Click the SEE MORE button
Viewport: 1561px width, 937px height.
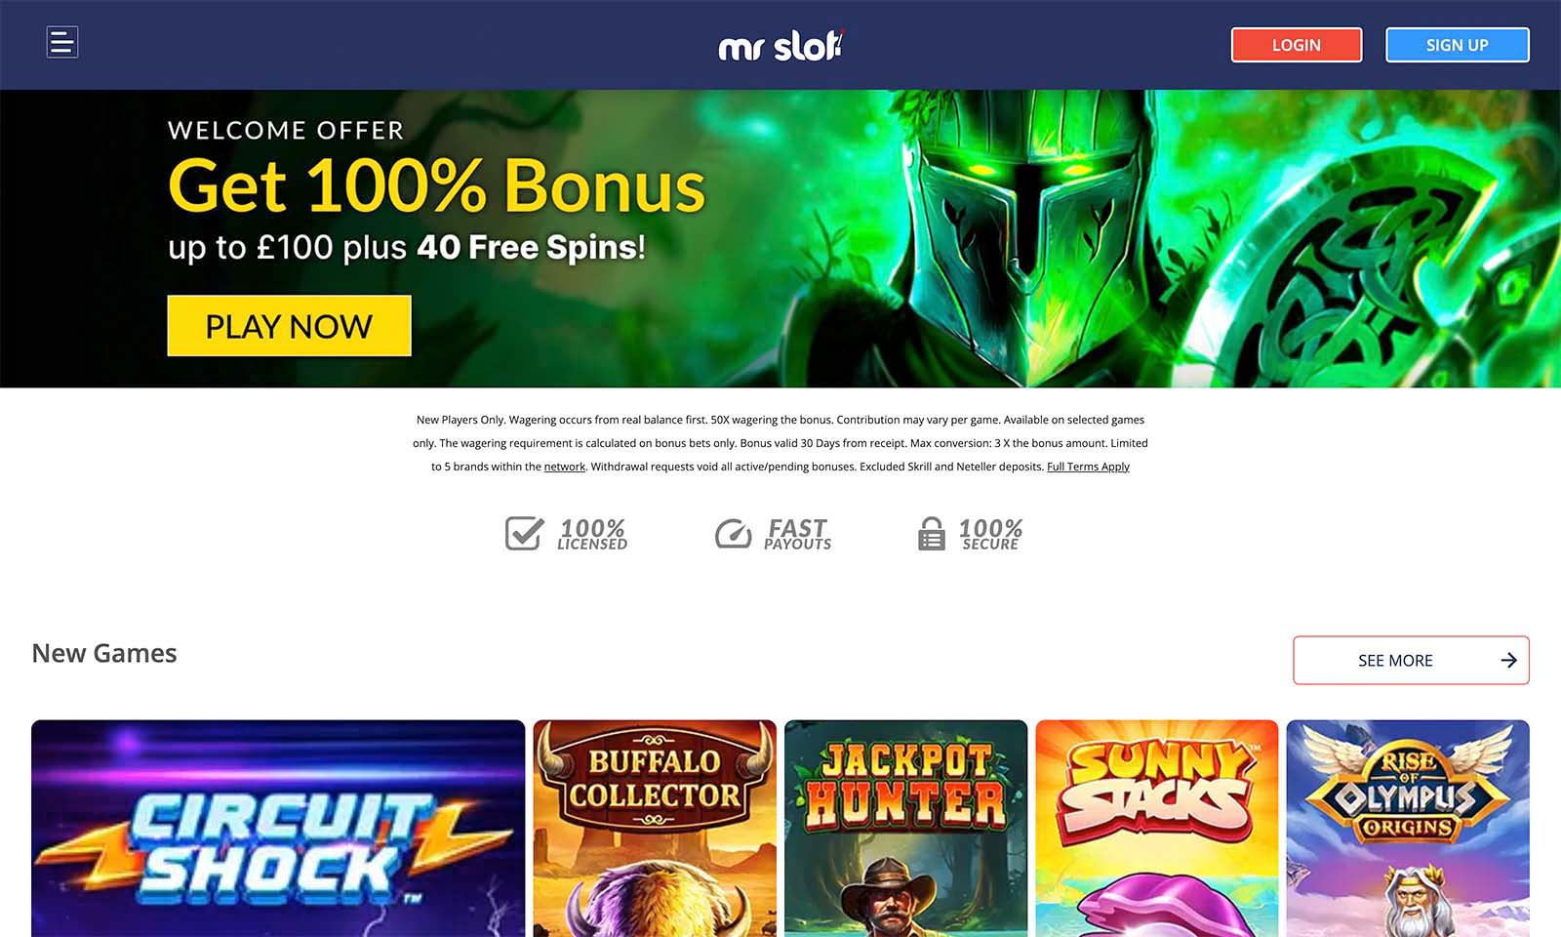pyautogui.click(x=1411, y=661)
